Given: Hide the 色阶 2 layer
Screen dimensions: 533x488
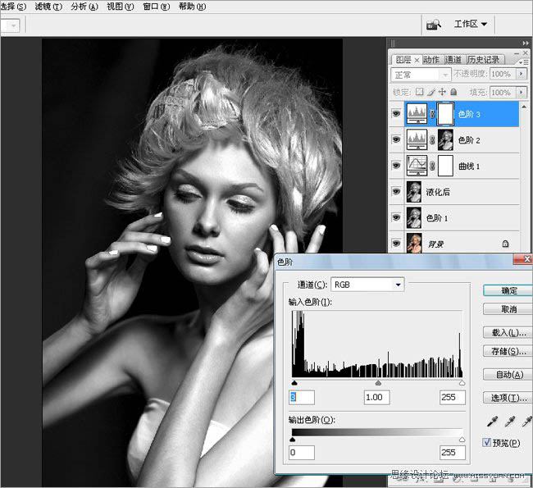Looking at the screenshot, I should click(x=397, y=140).
